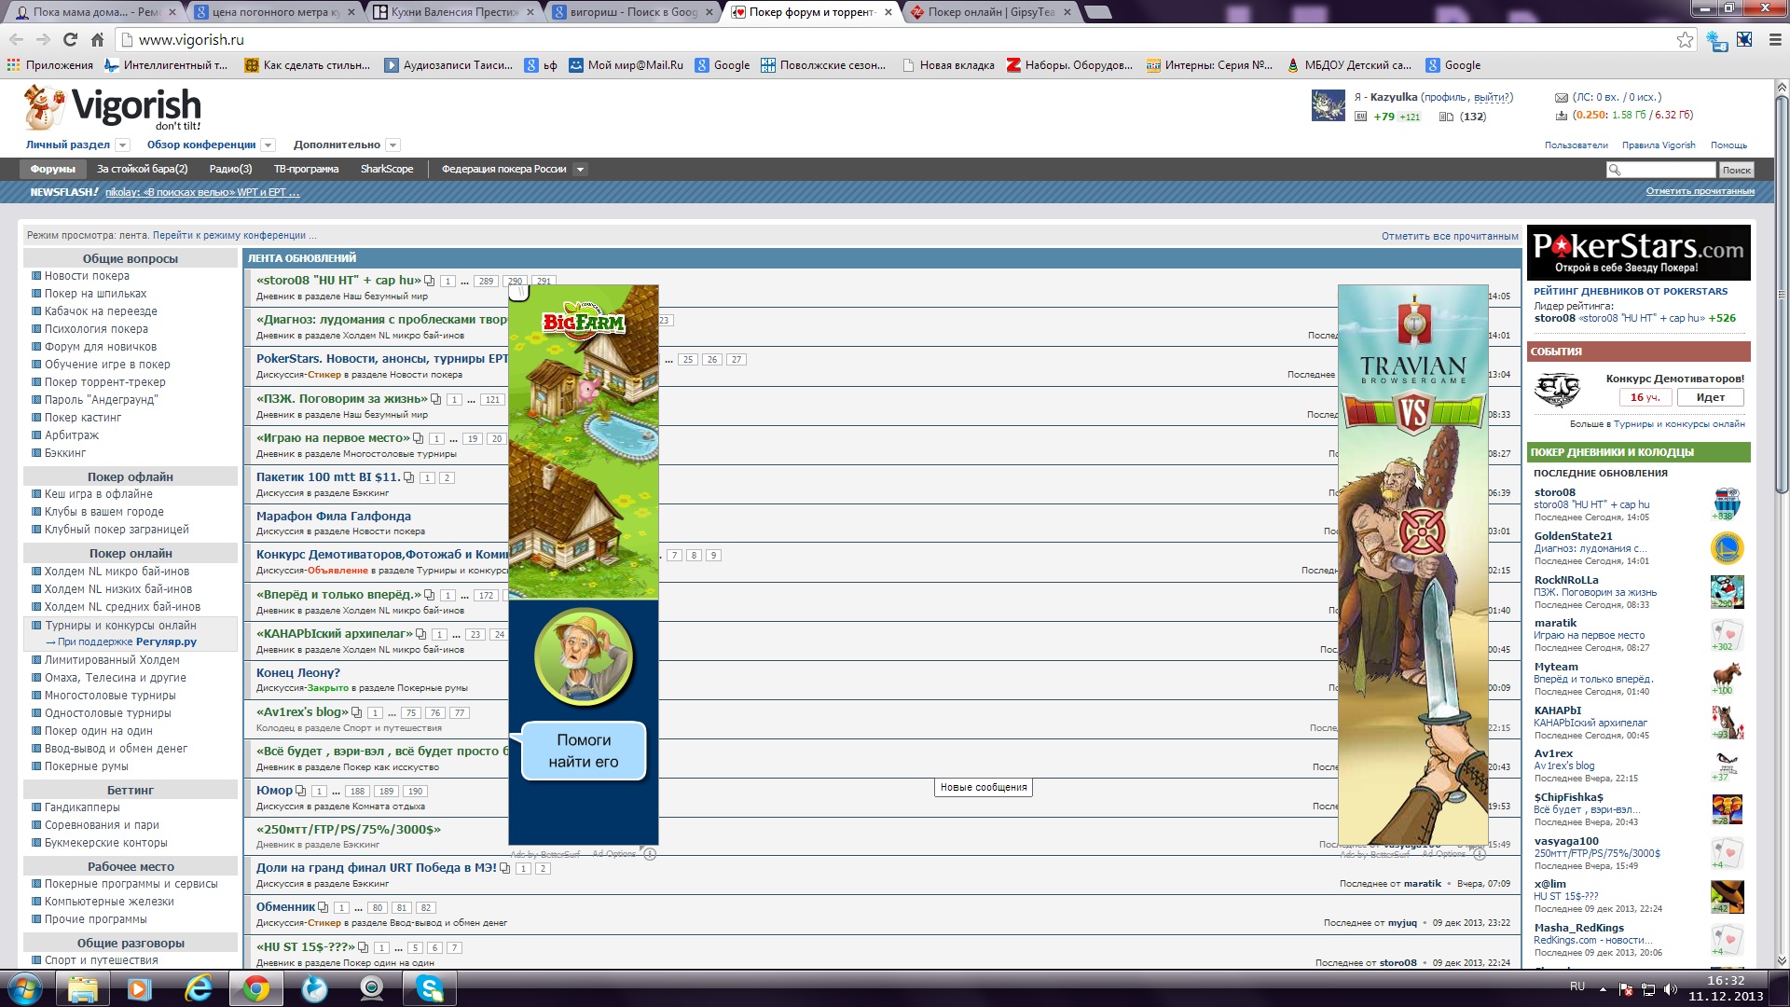Open the Покер торрент-трекер forum section
The image size is (1790, 1007).
[104, 382]
